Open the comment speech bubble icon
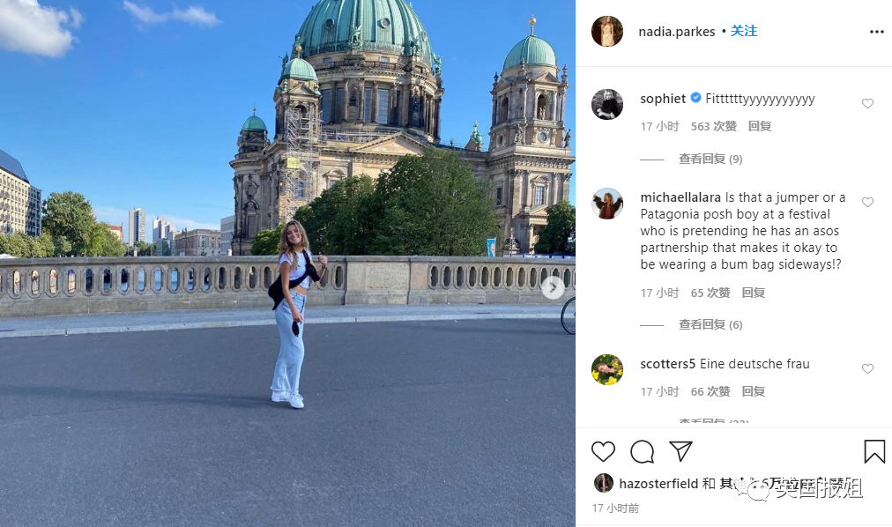Screen dimensions: 892x527 [642, 452]
